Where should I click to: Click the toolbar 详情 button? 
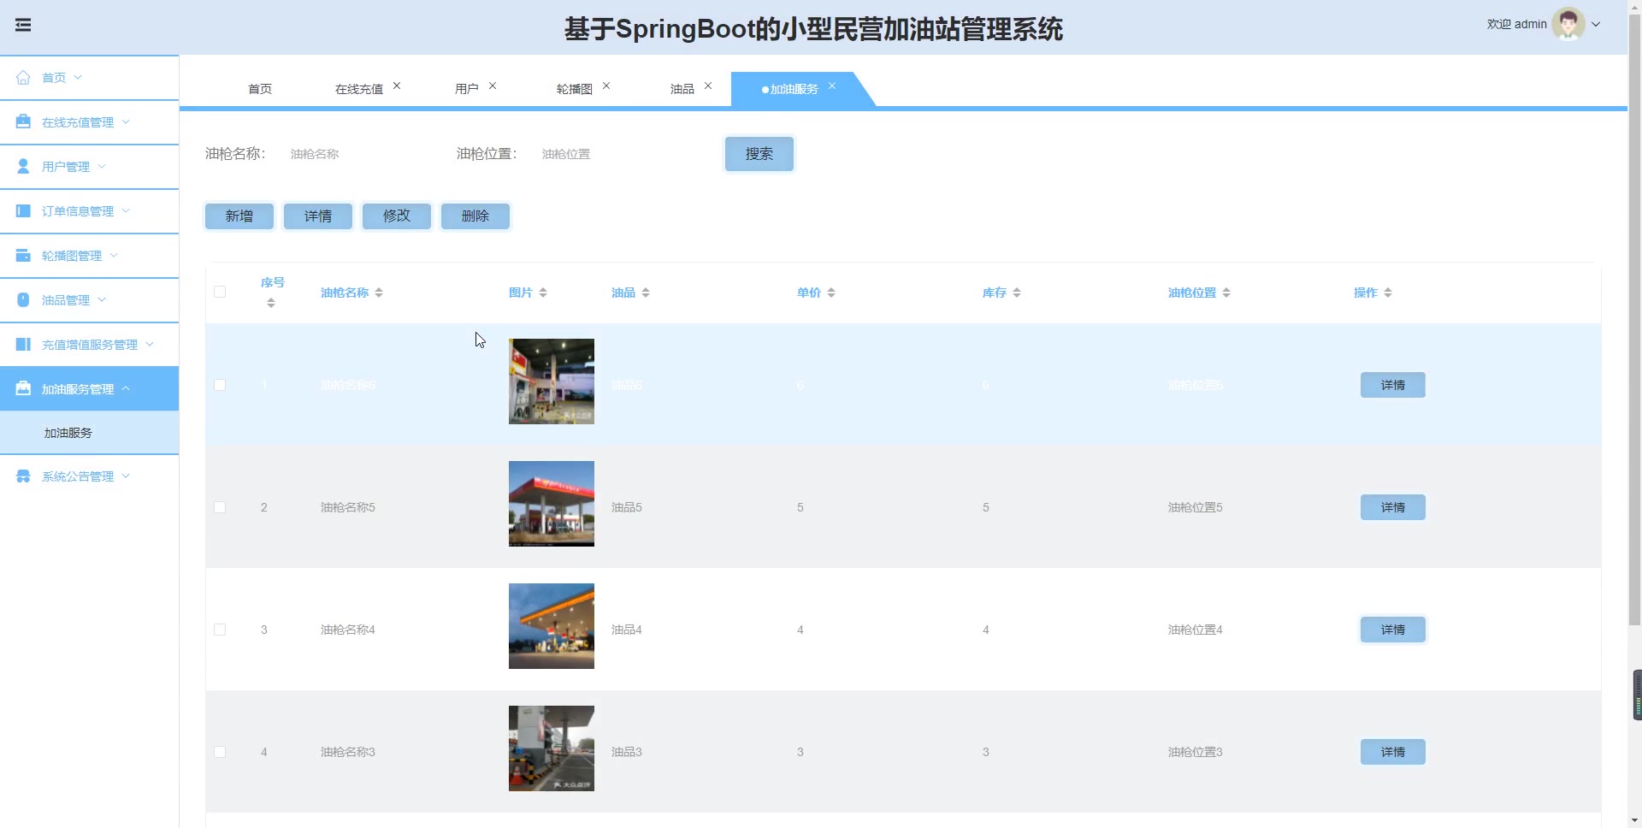click(318, 216)
